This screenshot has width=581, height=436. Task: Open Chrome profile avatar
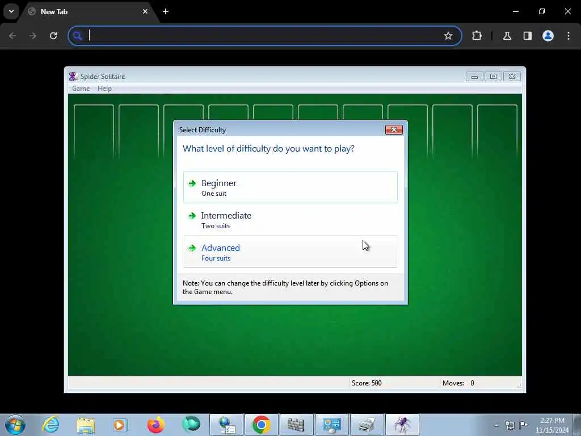(548, 36)
